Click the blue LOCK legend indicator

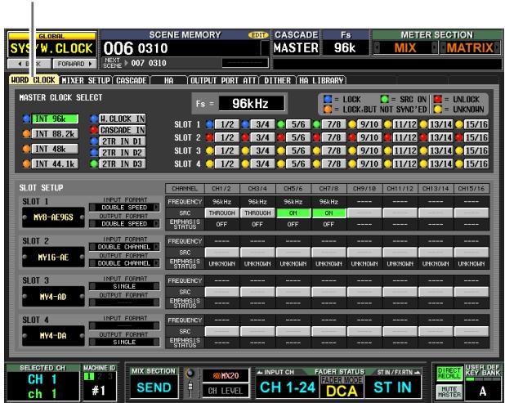(x=328, y=99)
